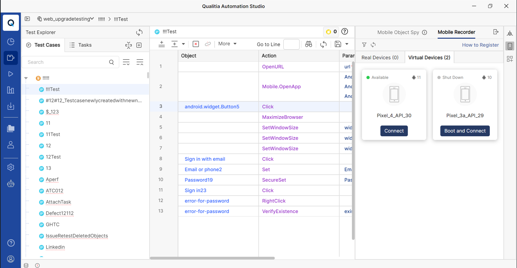Open the insert step dropdown arrow
This screenshot has width=517, height=268.
pos(183,44)
